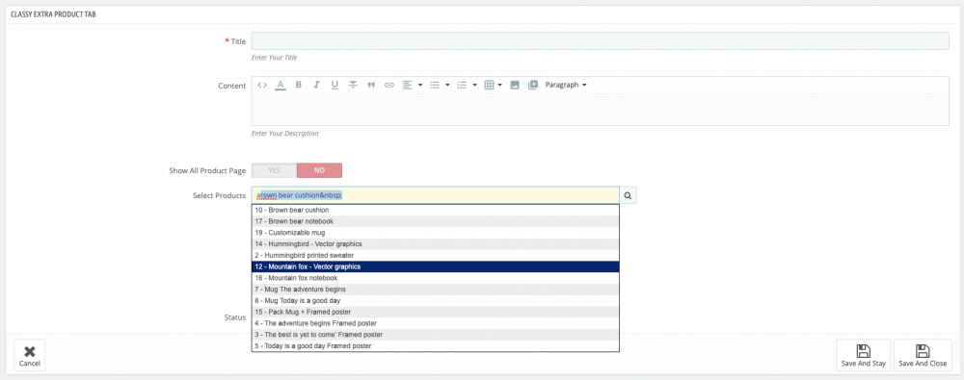Toggle source code view in editor toolbar
The width and height of the screenshot is (964, 380).
pyautogui.click(x=262, y=85)
